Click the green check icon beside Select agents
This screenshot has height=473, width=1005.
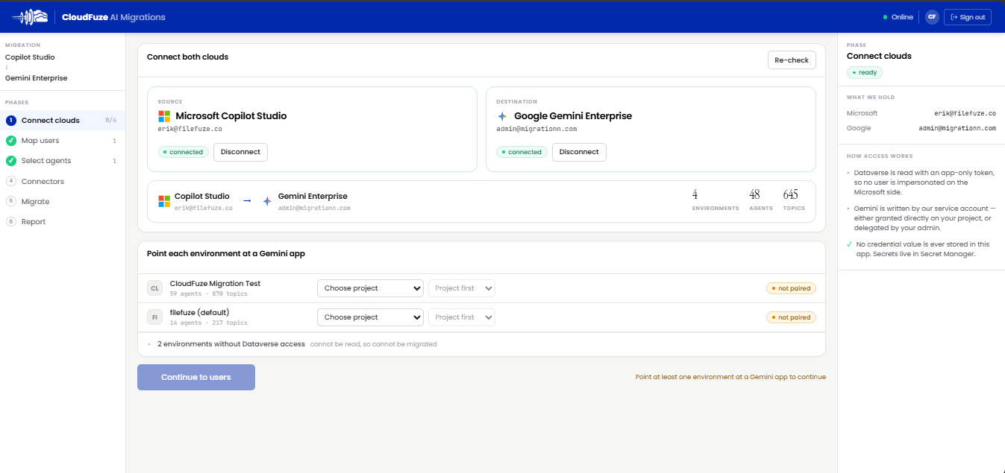coord(10,161)
